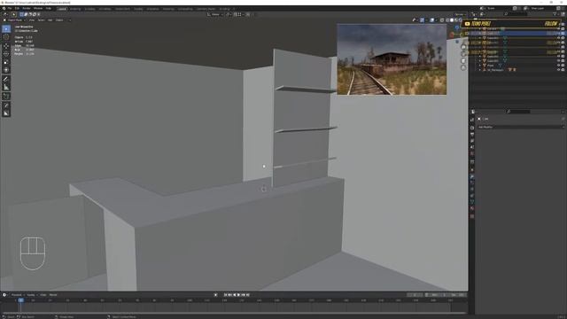
Task: Select the 3D Cursor tool
Action: (6, 37)
